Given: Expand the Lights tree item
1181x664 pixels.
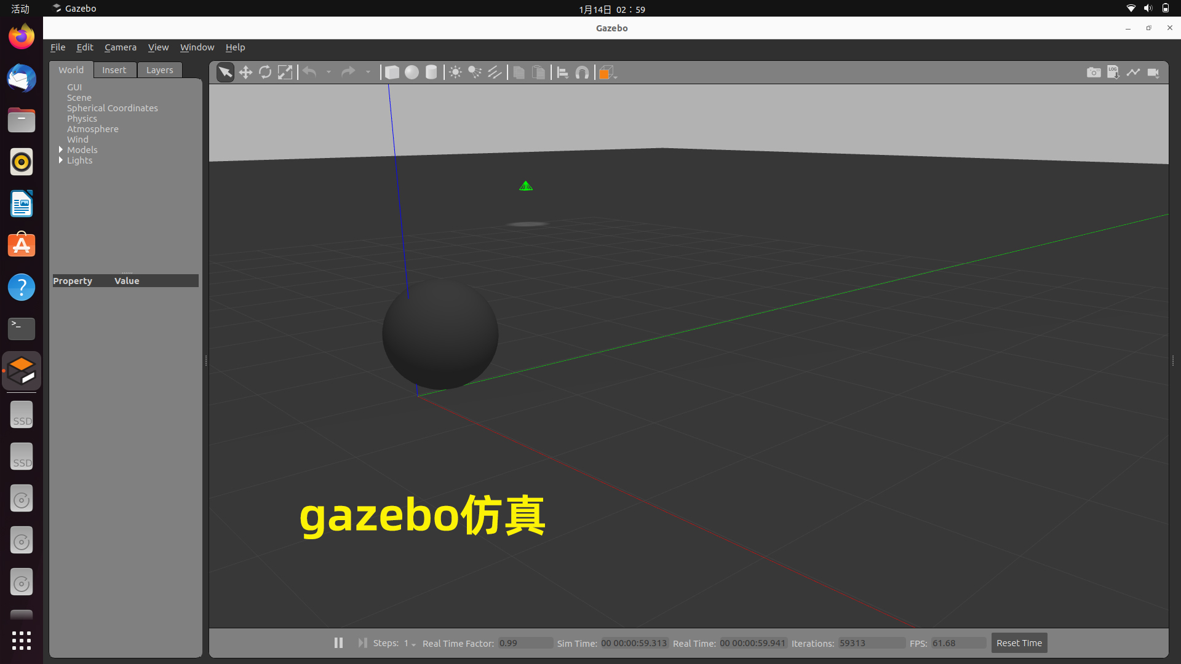Looking at the screenshot, I should click(61, 160).
